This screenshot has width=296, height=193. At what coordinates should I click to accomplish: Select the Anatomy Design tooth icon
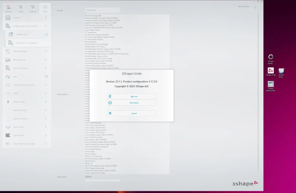point(8,110)
